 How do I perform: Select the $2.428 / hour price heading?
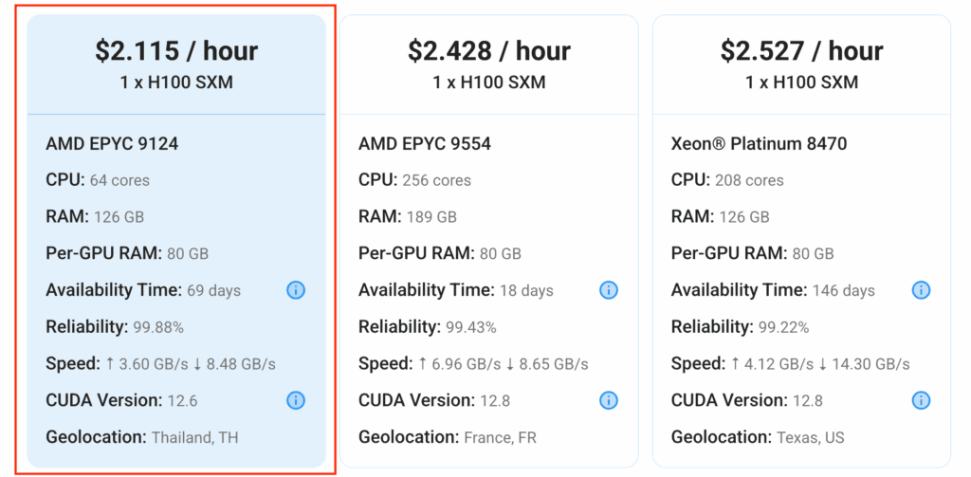(489, 51)
